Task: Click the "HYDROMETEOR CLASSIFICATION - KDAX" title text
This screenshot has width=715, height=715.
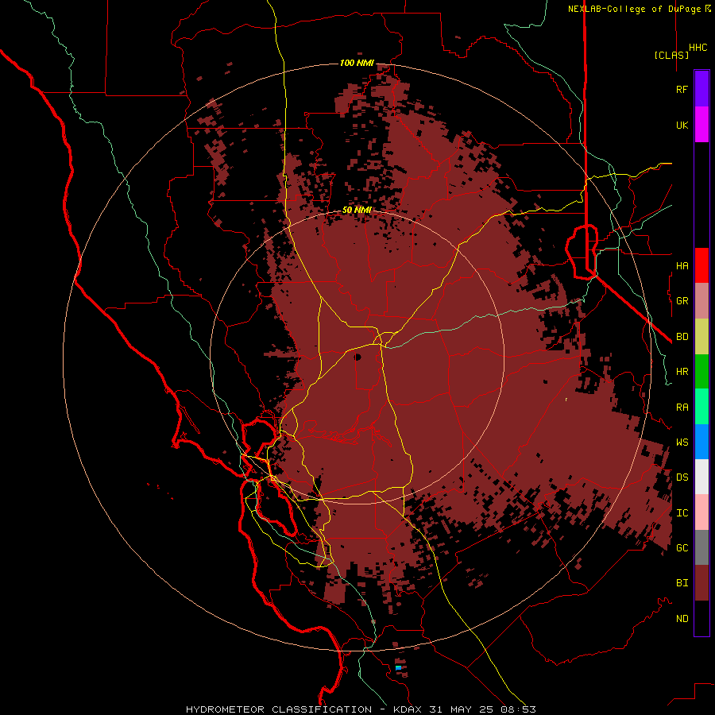Action: (304, 709)
